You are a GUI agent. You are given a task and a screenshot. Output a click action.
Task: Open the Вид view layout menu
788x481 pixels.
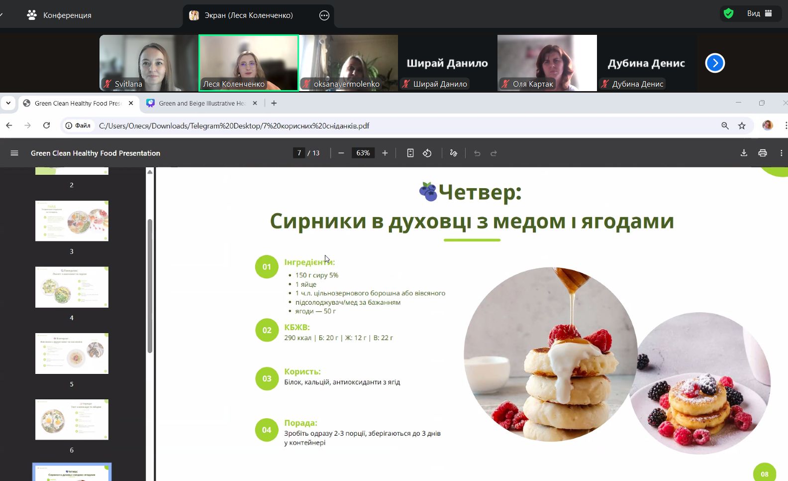pyautogui.click(x=759, y=13)
